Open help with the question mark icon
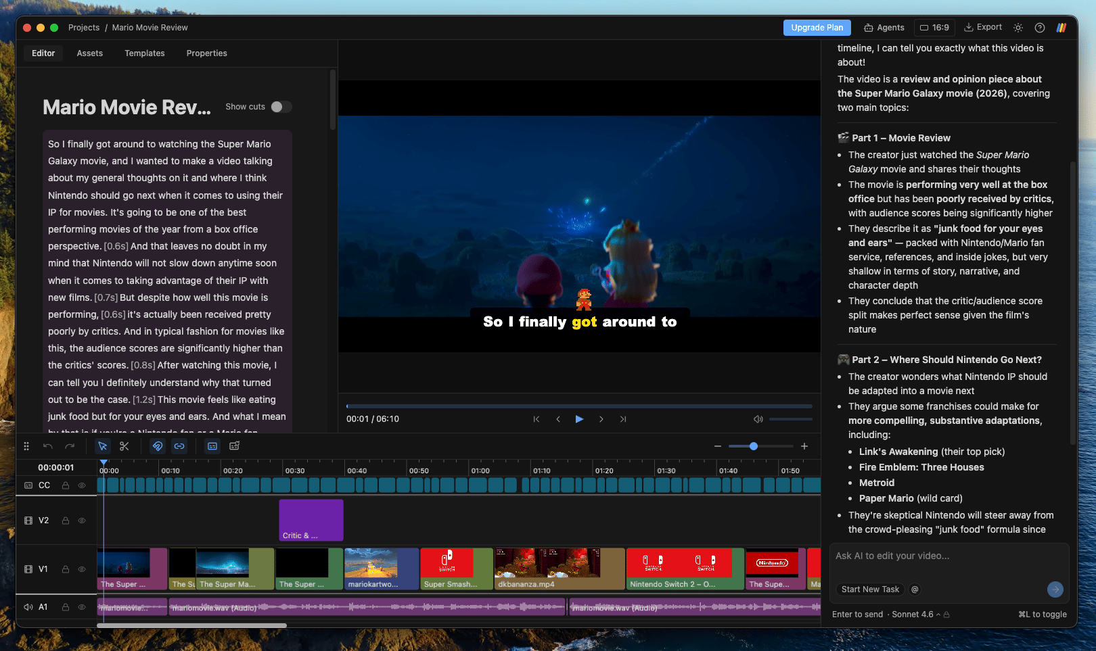The width and height of the screenshot is (1096, 651). [x=1040, y=28]
